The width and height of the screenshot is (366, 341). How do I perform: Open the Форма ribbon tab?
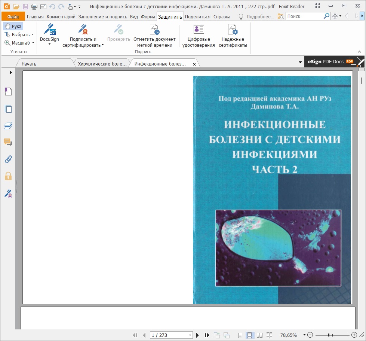[148, 16]
